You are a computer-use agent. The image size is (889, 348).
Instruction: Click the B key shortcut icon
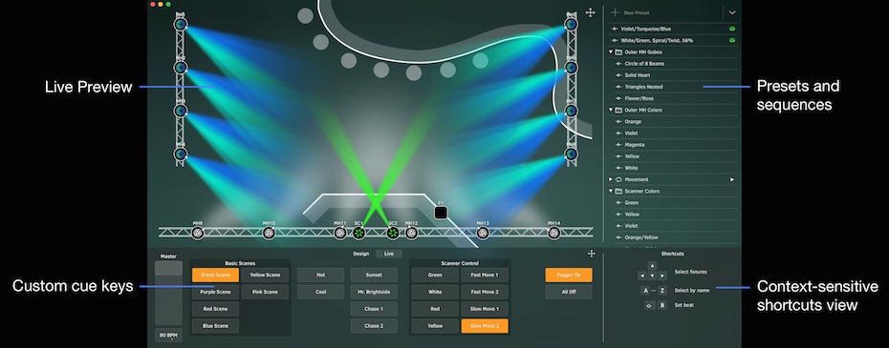[x=662, y=305]
